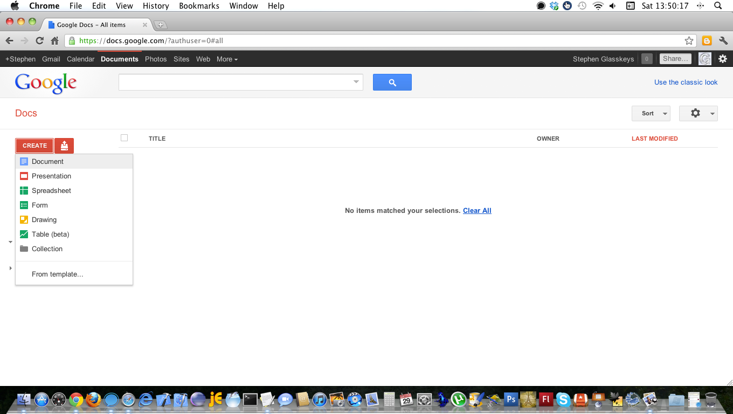Click the Clear All link
This screenshot has height=414, width=733.
[477, 211]
